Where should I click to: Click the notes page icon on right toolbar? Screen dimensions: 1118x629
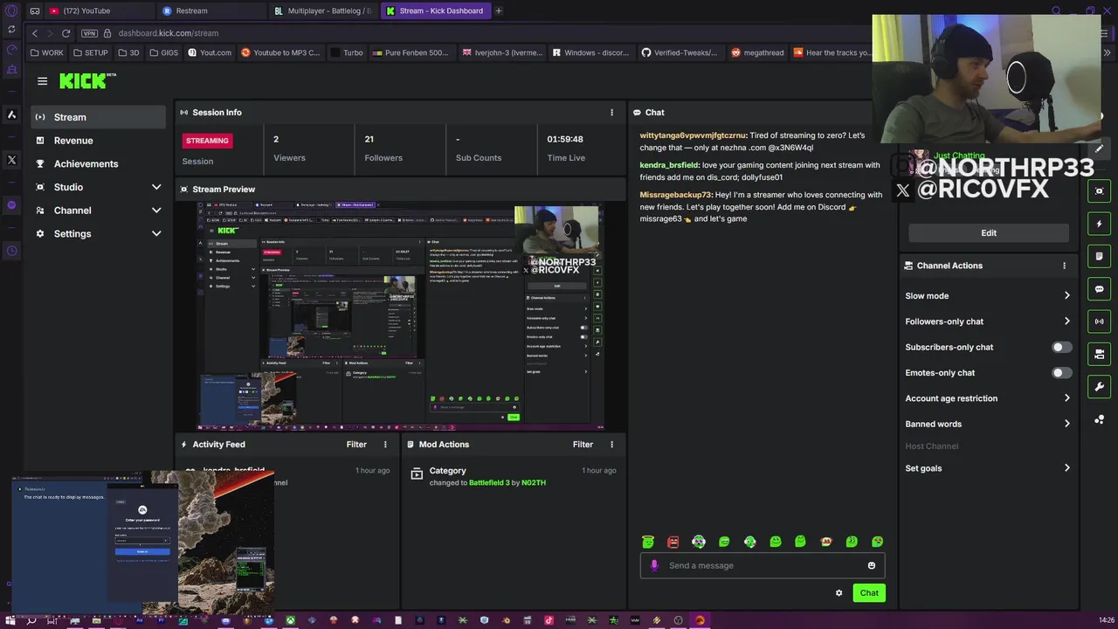(1099, 256)
